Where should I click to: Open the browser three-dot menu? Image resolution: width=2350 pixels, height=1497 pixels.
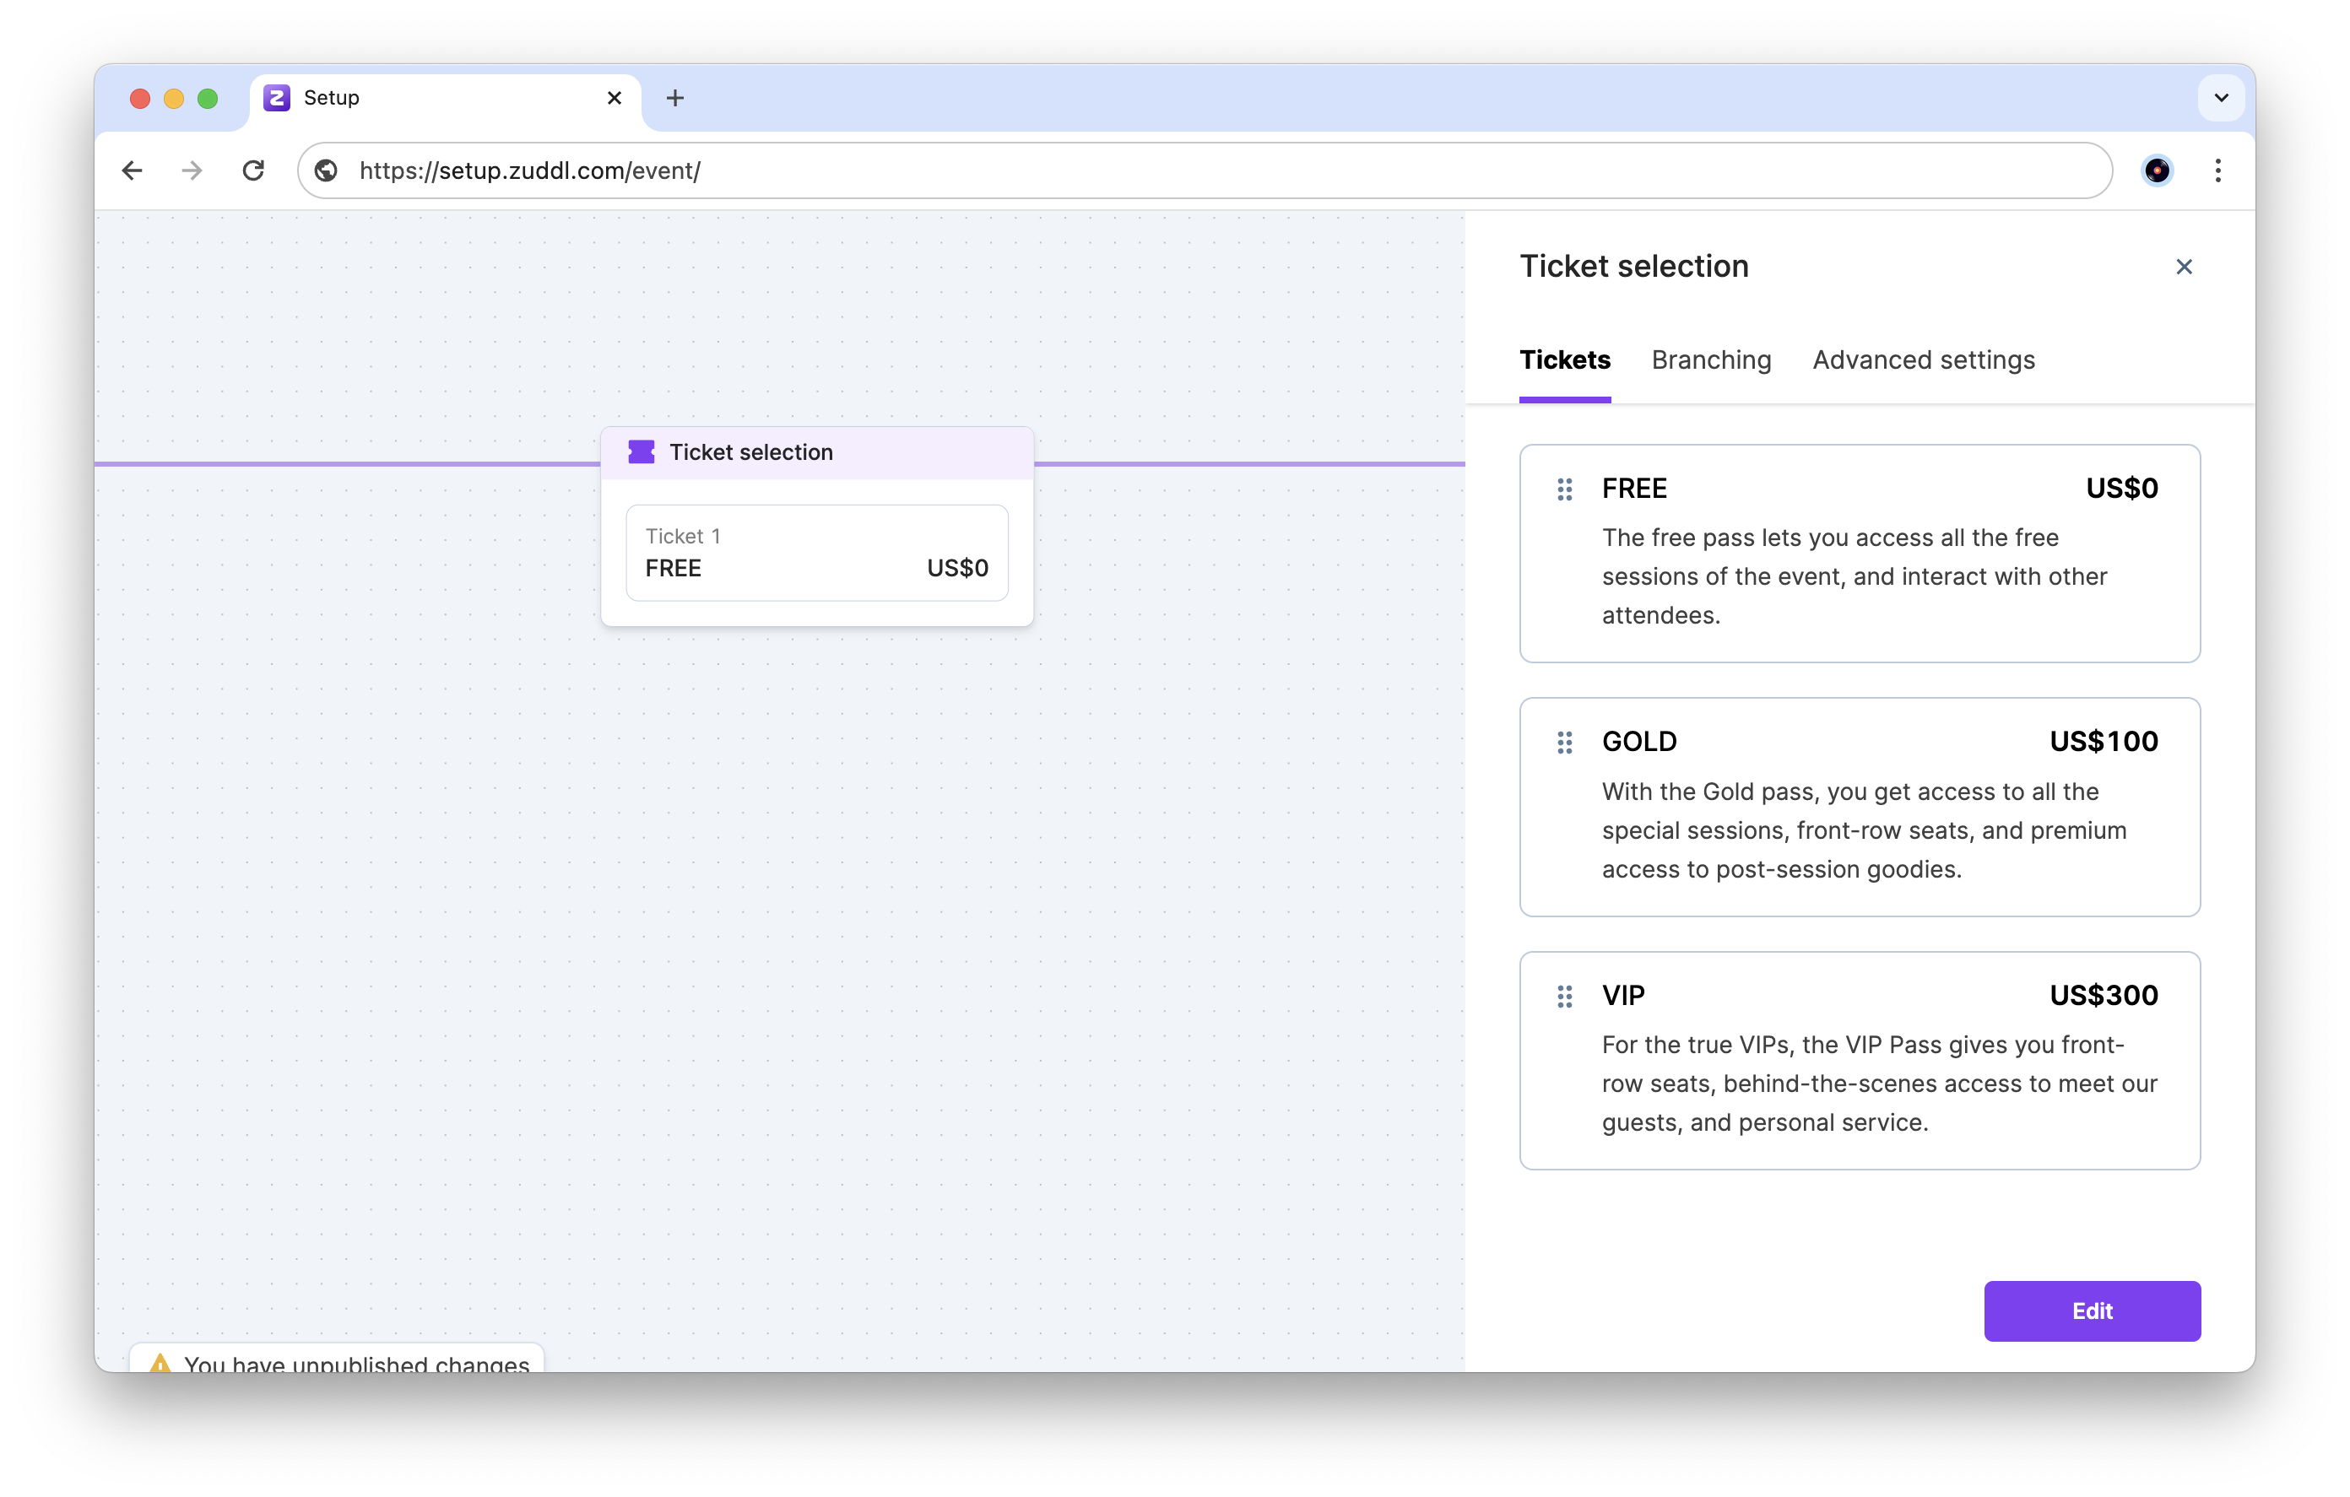(x=2217, y=170)
